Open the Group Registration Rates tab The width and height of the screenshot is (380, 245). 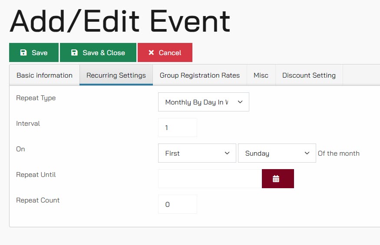(x=200, y=75)
